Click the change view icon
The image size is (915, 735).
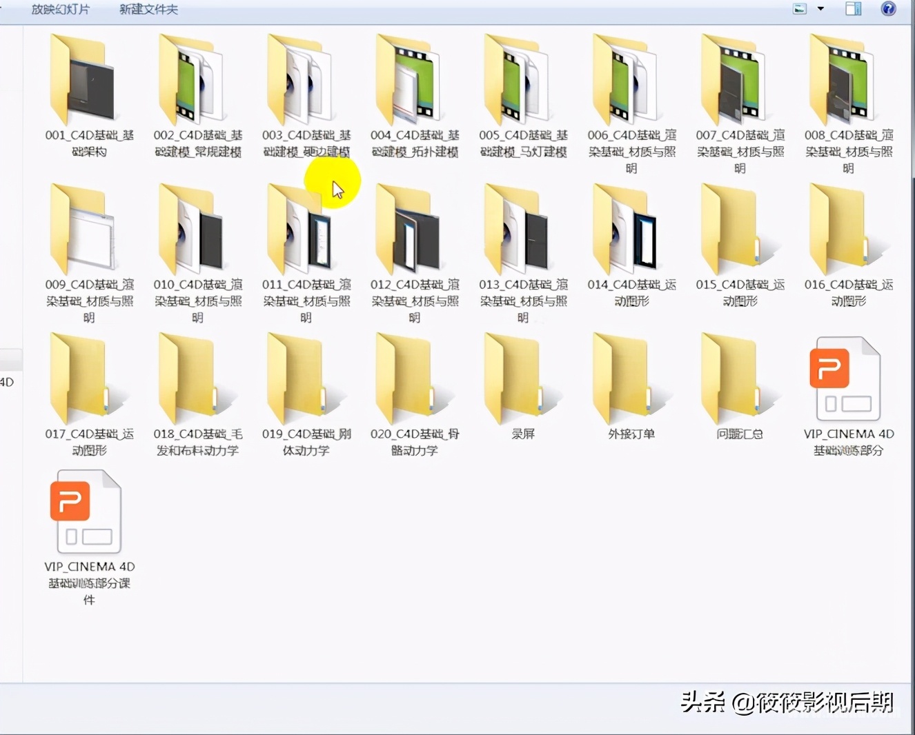tap(798, 8)
